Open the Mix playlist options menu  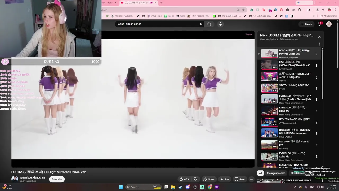[x=319, y=44]
